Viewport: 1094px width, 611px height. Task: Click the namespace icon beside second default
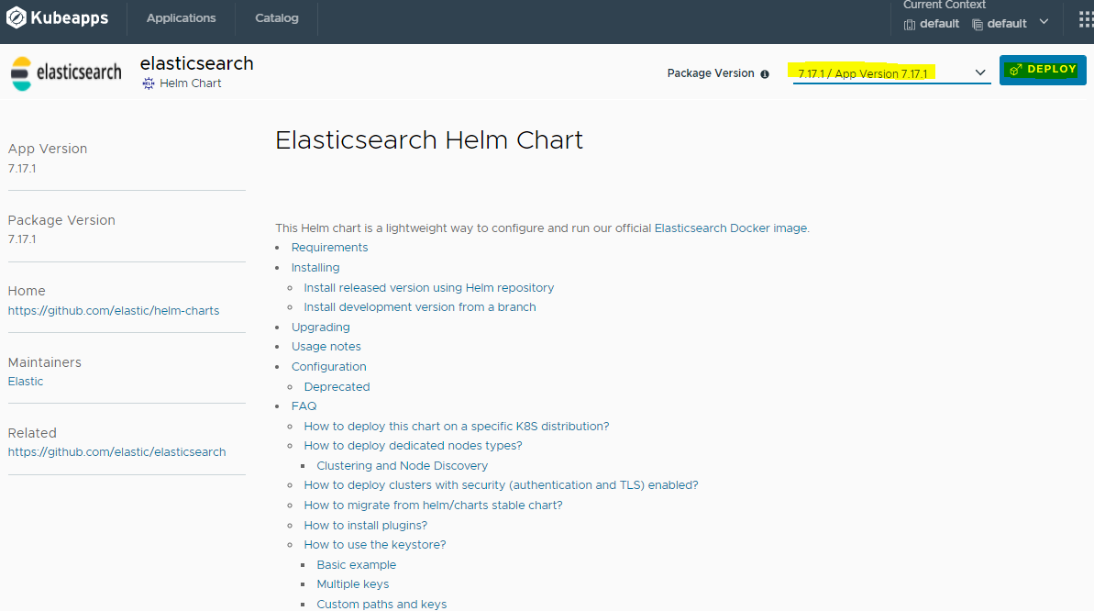point(978,25)
